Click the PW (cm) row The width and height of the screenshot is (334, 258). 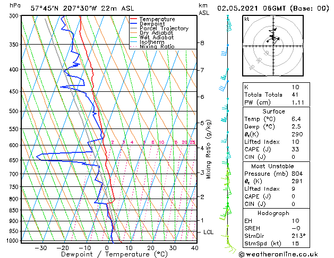point(276,102)
